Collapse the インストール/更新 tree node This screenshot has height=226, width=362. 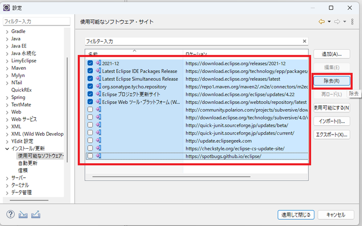tap(7, 149)
